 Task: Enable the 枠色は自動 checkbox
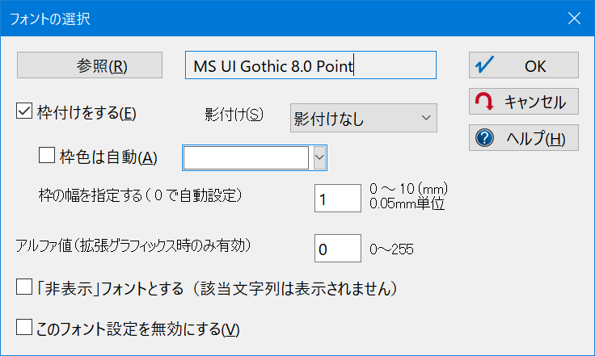[47, 155]
